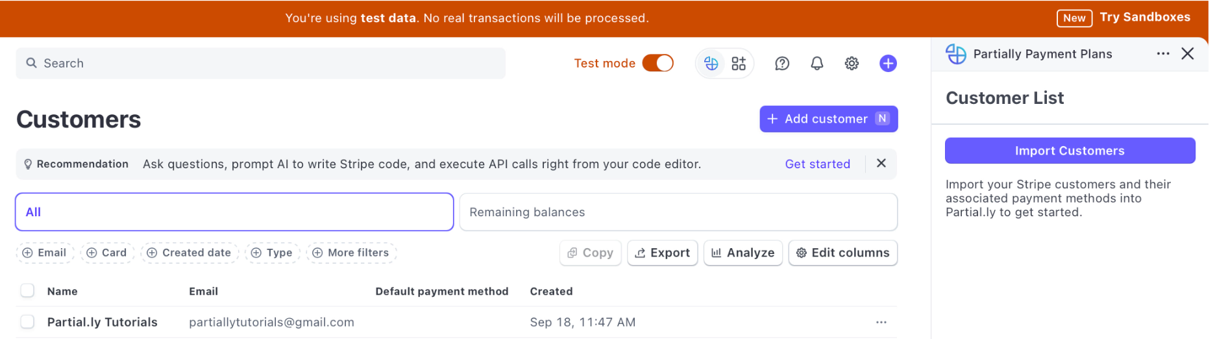The image size is (1215, 339).
Task: Open the notifications bell
Action: pyautogui.click(x=817, y=64)
